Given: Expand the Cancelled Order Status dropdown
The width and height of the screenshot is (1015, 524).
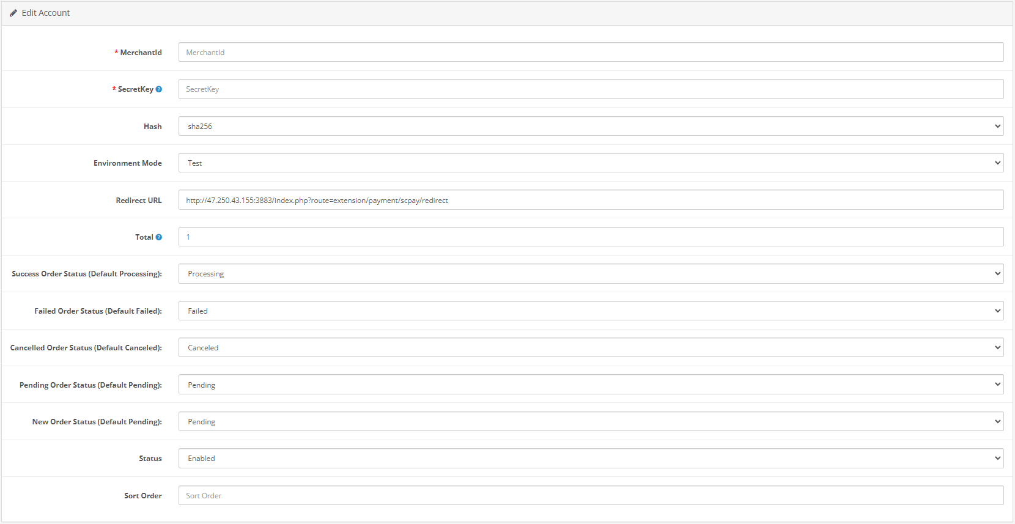Looking at the screenshot, I should (x=591, y=347).
